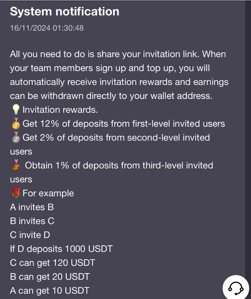
Task: Click the "C can get 120 USDT" line
Action: (x=52, y=263)
